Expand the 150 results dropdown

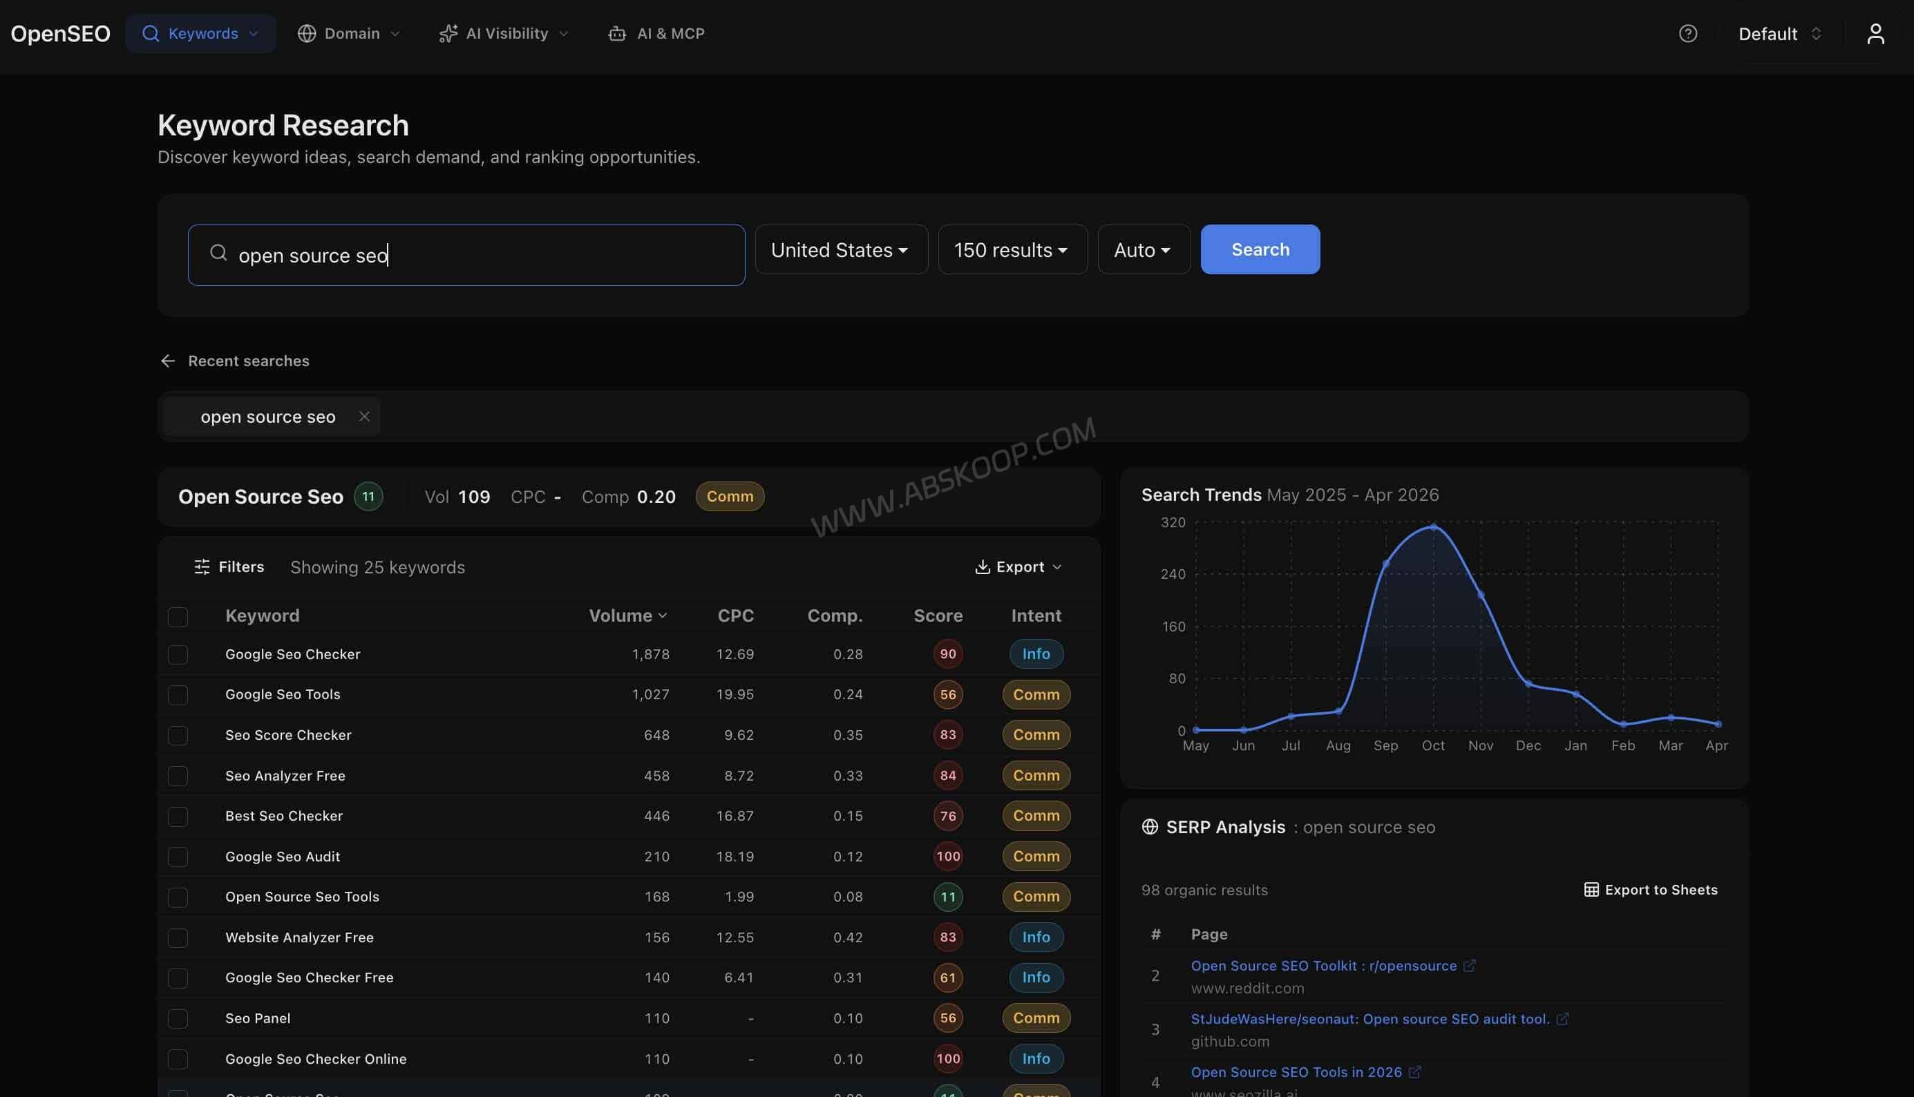1012,249
